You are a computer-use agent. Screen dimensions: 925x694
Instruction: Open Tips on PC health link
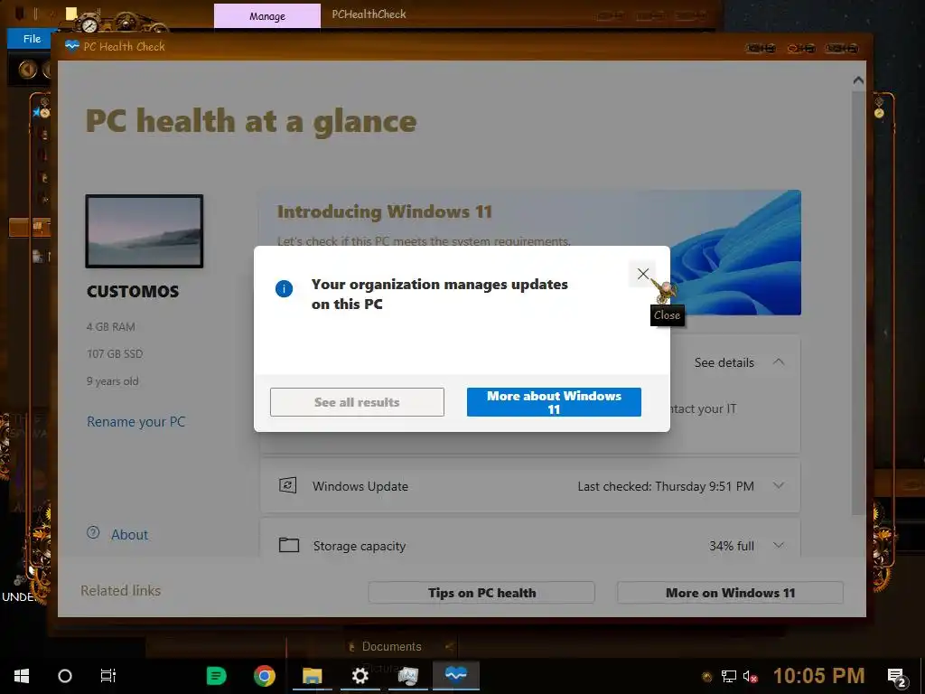(481, 593)
